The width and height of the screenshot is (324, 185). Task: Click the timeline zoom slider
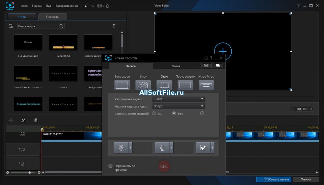(x=29, y=172)
